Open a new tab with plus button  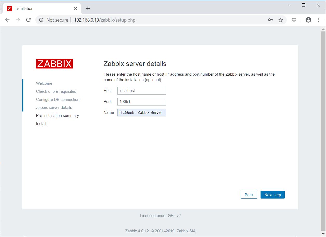[88, 9]
